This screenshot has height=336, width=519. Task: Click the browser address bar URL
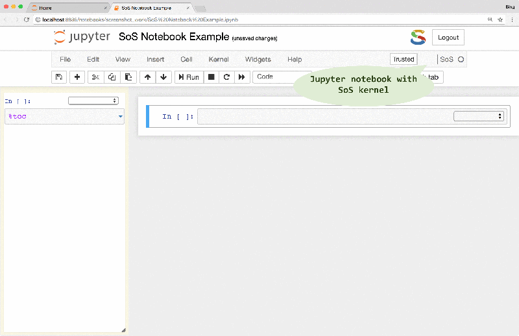pos(140,19)
